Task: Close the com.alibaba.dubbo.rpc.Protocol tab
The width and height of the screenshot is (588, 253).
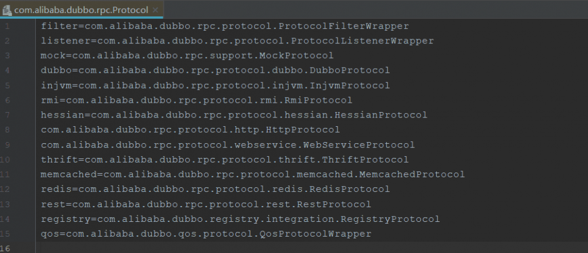Action: click(x=155, y=10)
